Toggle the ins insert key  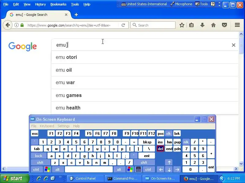pyautogui.click(x=160, y=142)
